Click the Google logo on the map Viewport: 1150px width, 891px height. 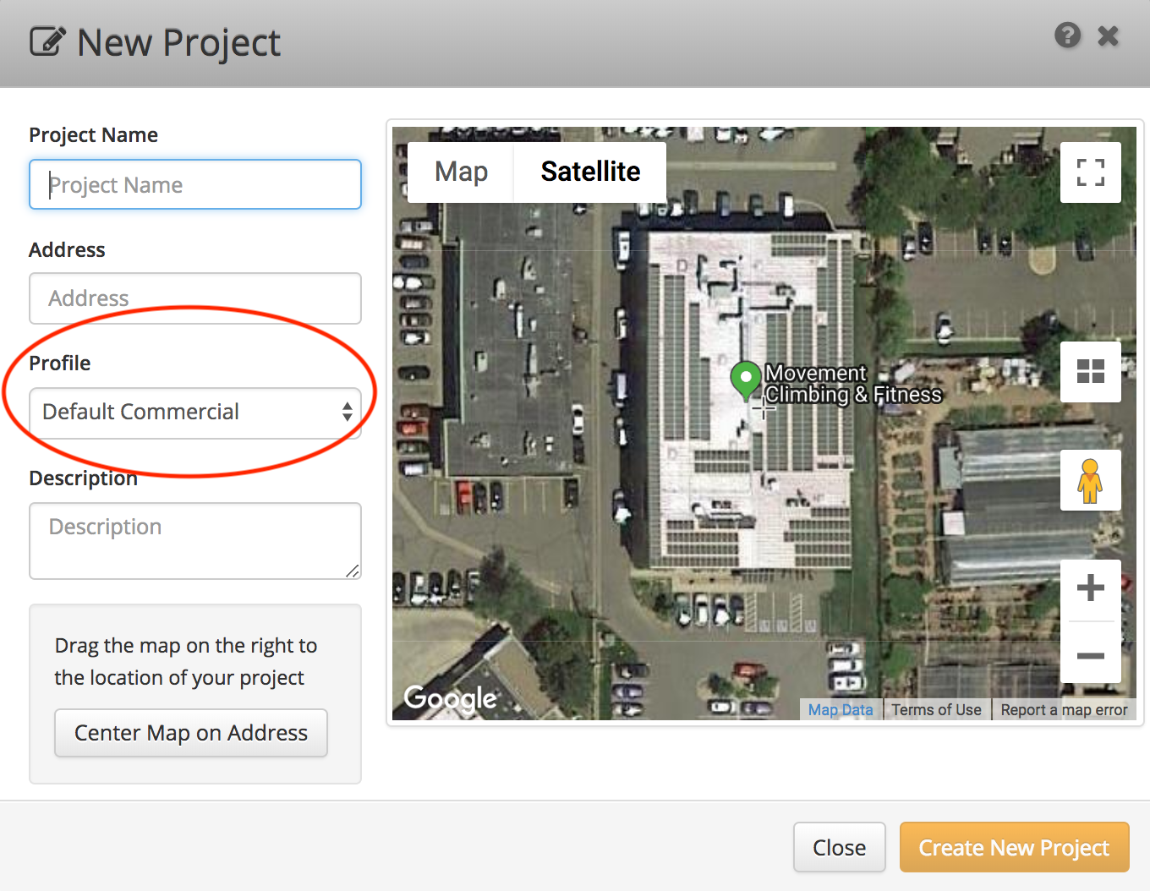450,698
